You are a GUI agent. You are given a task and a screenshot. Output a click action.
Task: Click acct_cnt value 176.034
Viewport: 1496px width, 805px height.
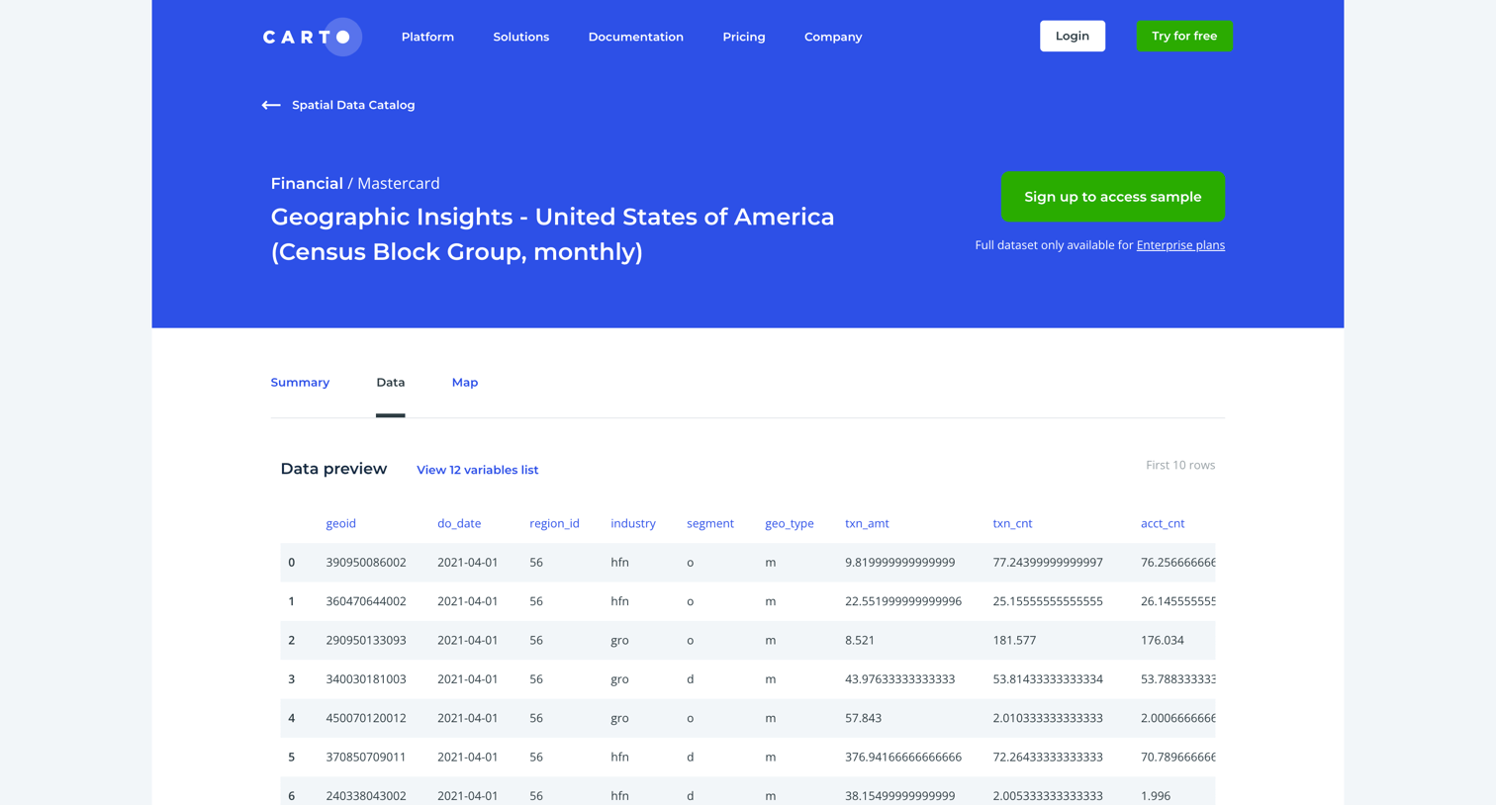coord(1163,641)
